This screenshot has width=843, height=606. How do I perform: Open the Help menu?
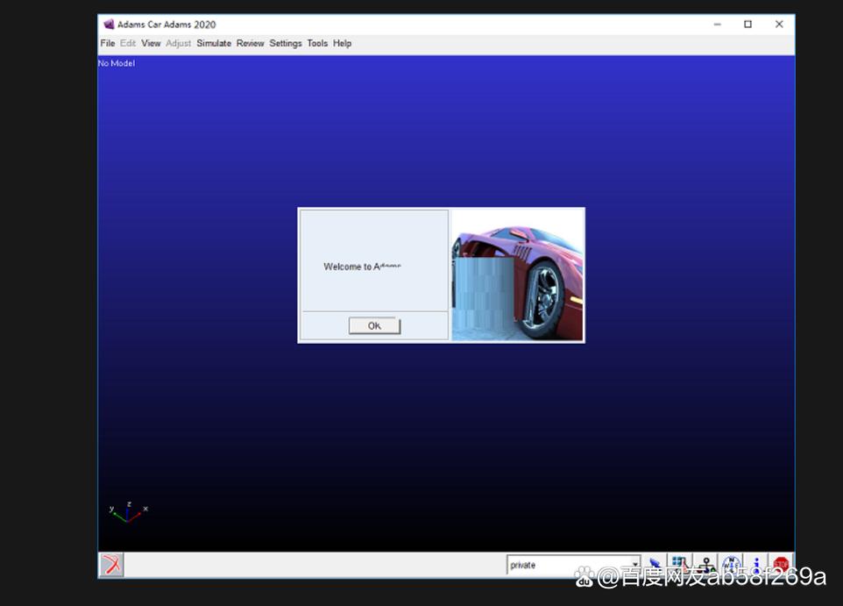tap(342, 43)
